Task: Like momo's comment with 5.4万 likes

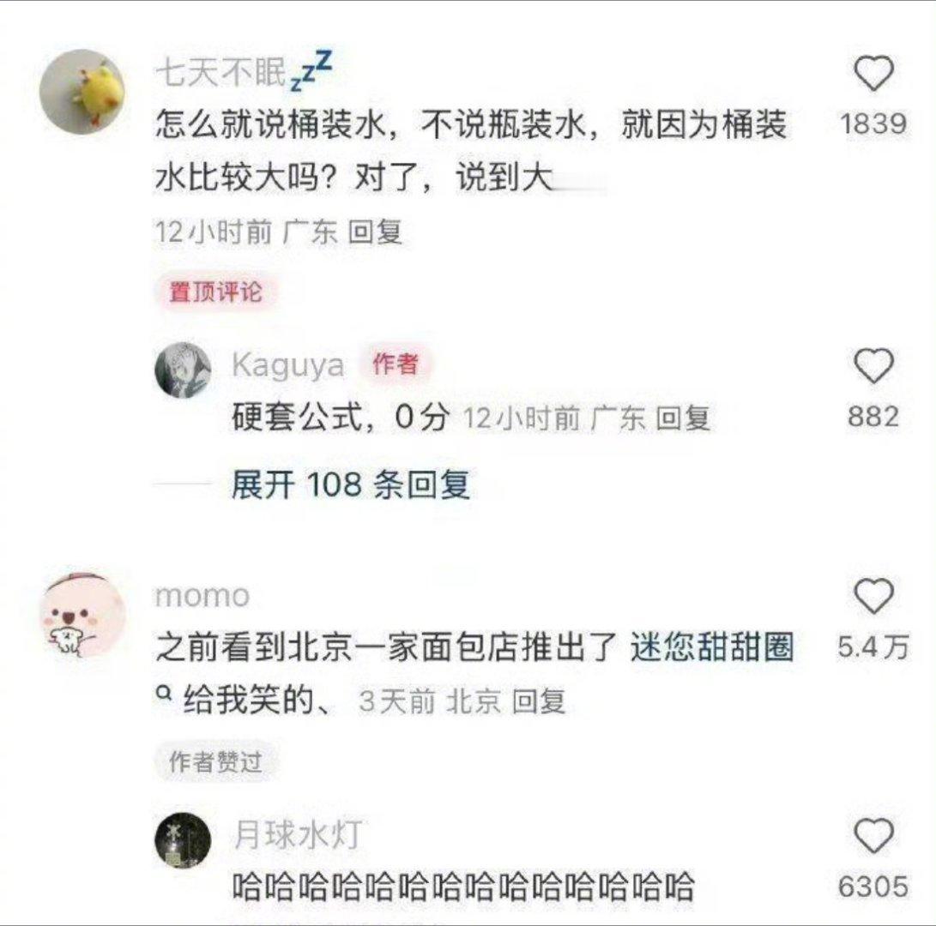Action: (x=873, y=596)
